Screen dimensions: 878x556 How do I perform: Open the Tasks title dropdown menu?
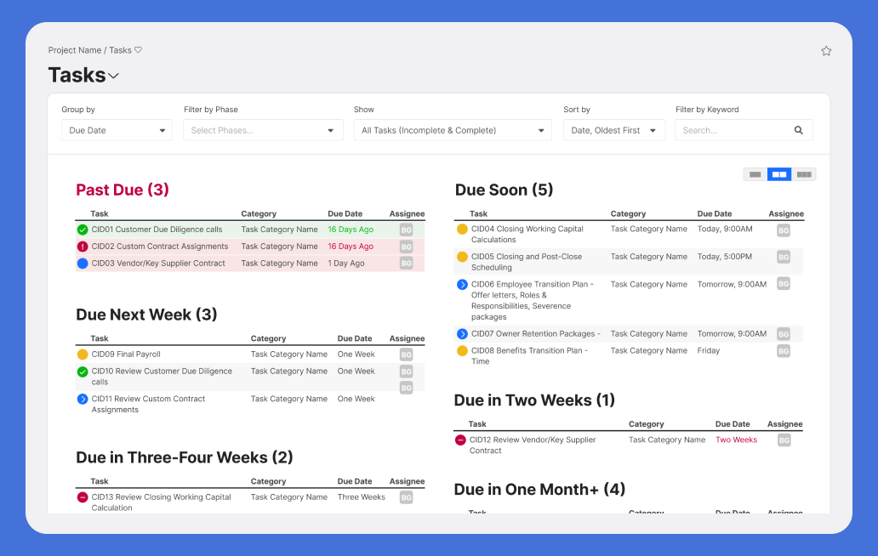coord(114,76)
